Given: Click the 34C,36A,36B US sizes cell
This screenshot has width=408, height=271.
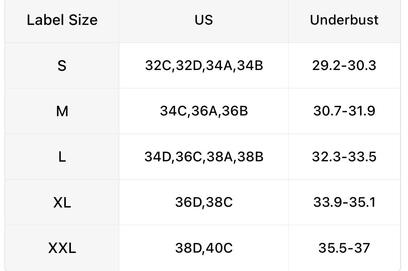Looking at the screenshot, I should click(204, 111).
